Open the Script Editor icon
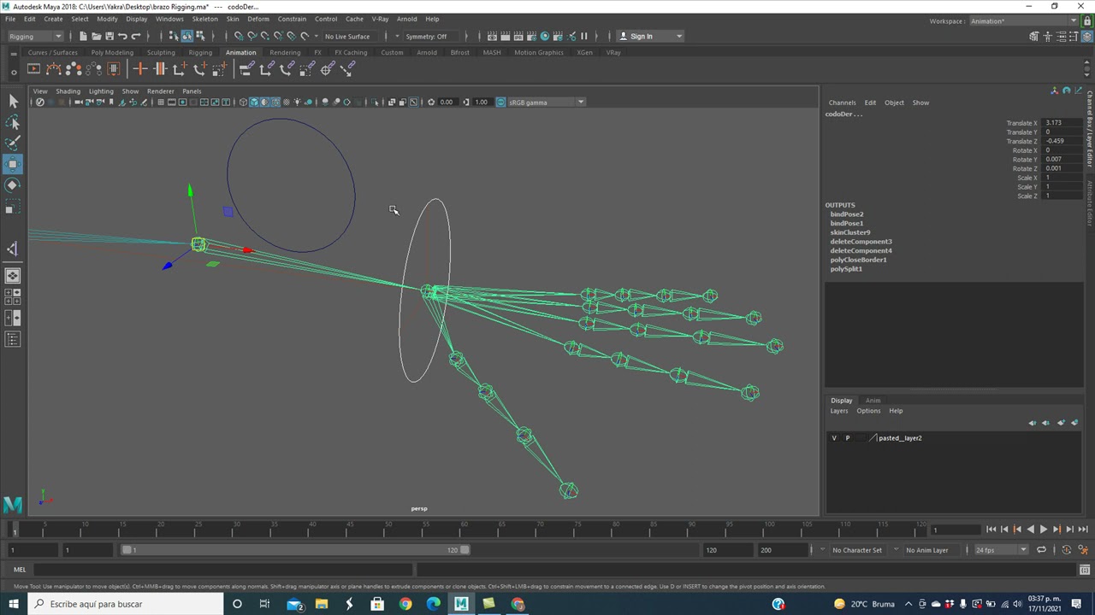The image size is (1095, 615). pos(1084,570)
